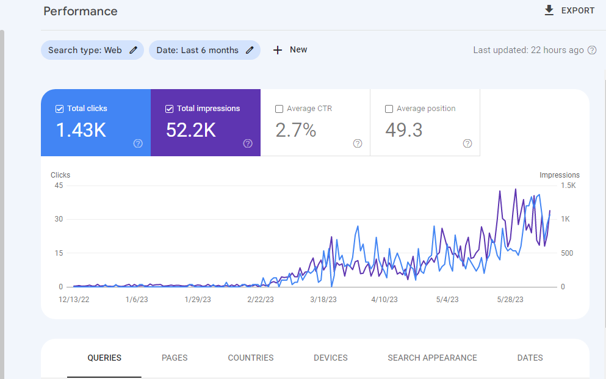Edit the Search type Web filter pencil
606x379 pixels.
coord(133,50)
